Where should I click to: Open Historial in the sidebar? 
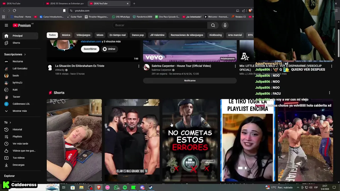(x=20, y=129)
